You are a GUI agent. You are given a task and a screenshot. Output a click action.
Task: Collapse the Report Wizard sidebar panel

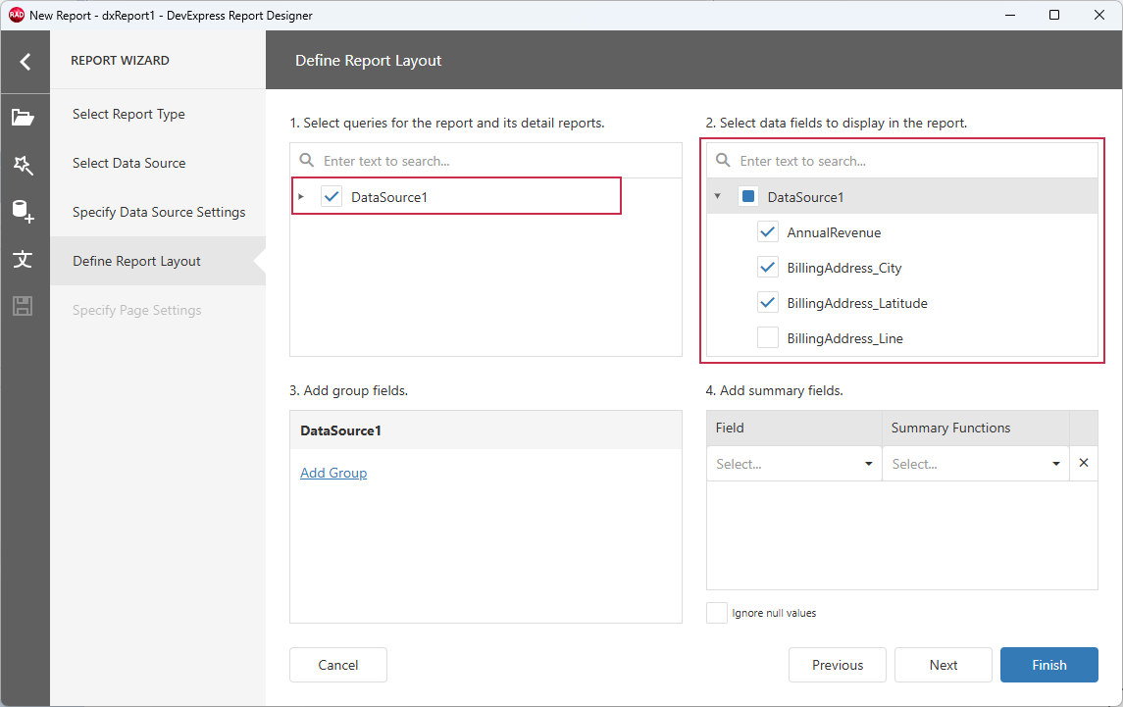pyautogui.click(x=25, y=61)
